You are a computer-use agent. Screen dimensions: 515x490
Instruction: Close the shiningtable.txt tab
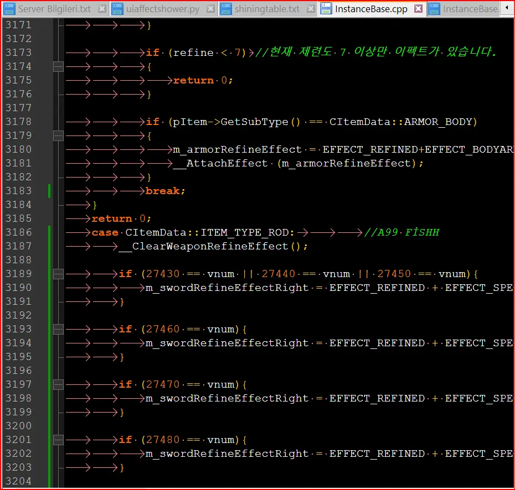tap(311, 9)
